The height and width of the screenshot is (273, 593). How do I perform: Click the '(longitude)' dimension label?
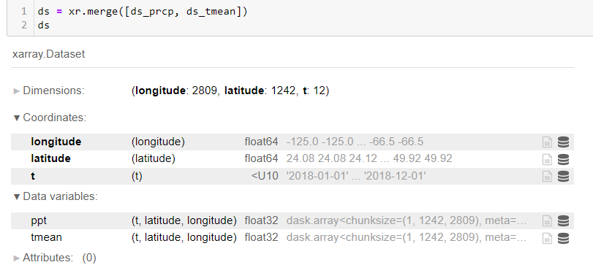(158, 142)
